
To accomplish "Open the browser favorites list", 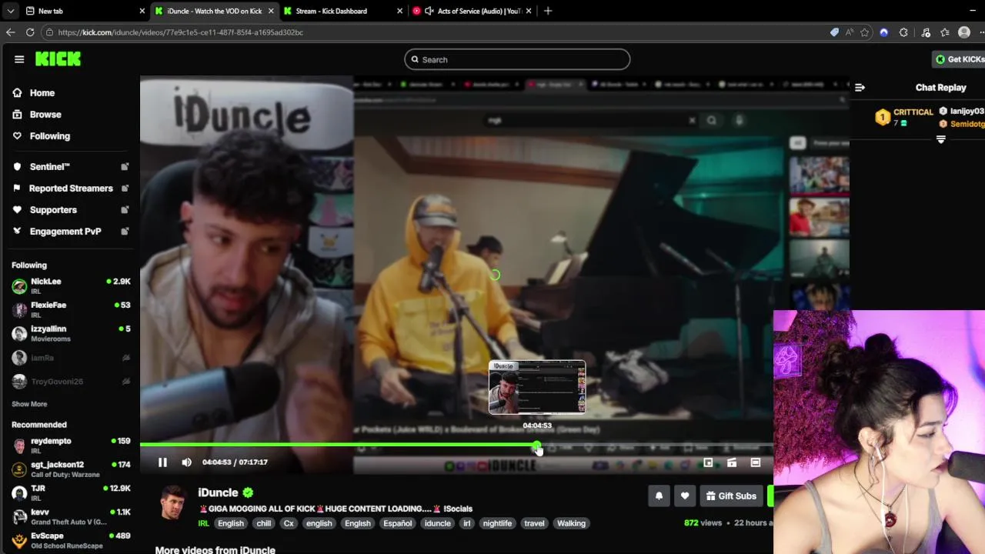I will (x=944, y=32).
